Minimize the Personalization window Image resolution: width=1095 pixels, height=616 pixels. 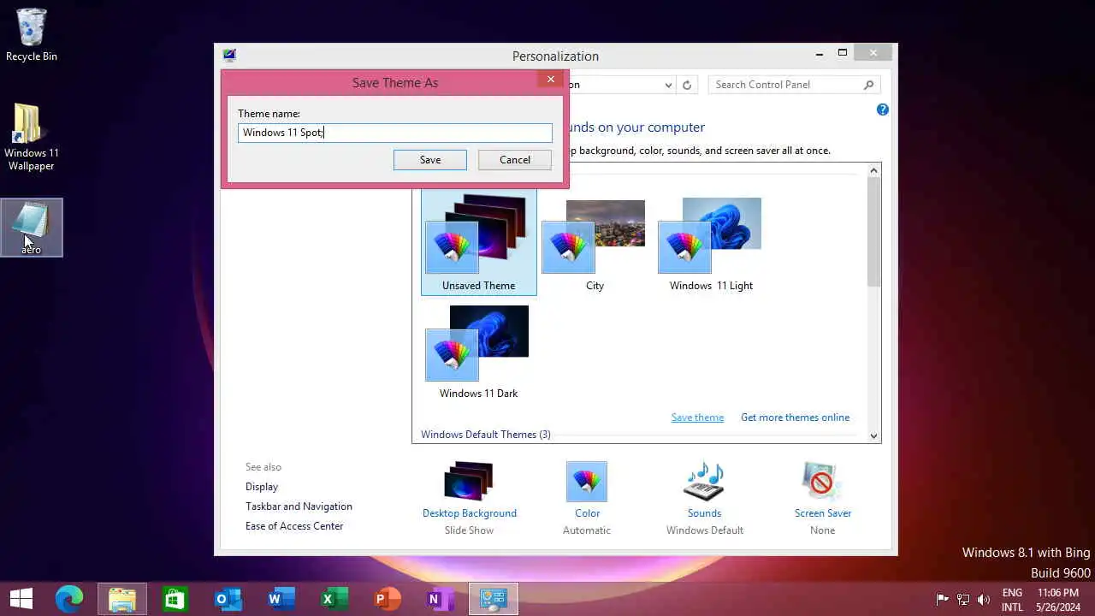pos(820,53)
